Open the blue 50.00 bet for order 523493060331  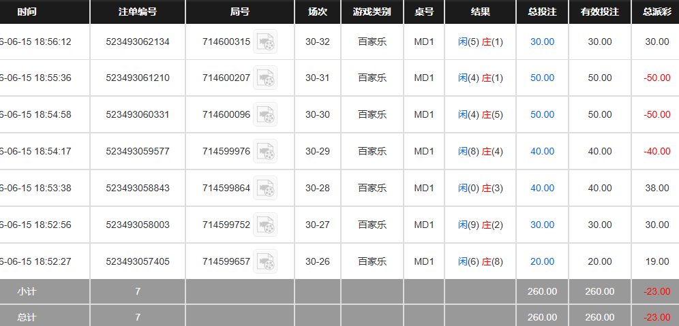pos(542,114)
